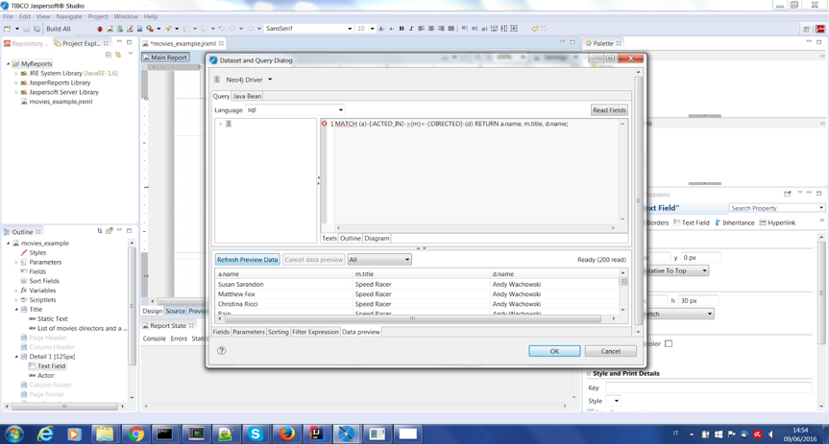Select the Query tab in dialog
The image size is (829, 444).
coord(221,96)
